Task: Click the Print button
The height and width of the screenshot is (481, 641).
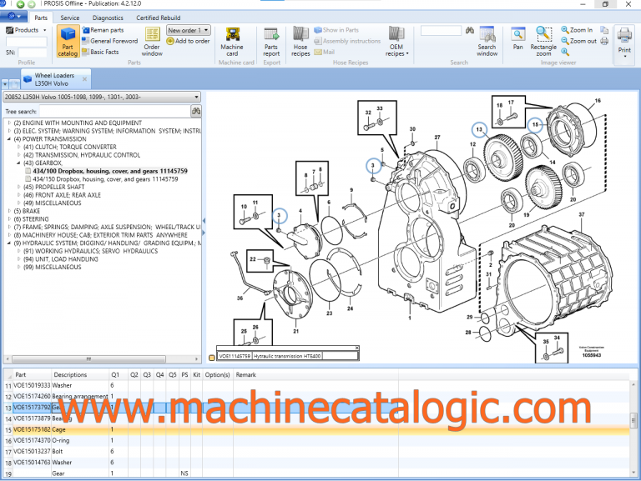Action: (x=624, y=43)
